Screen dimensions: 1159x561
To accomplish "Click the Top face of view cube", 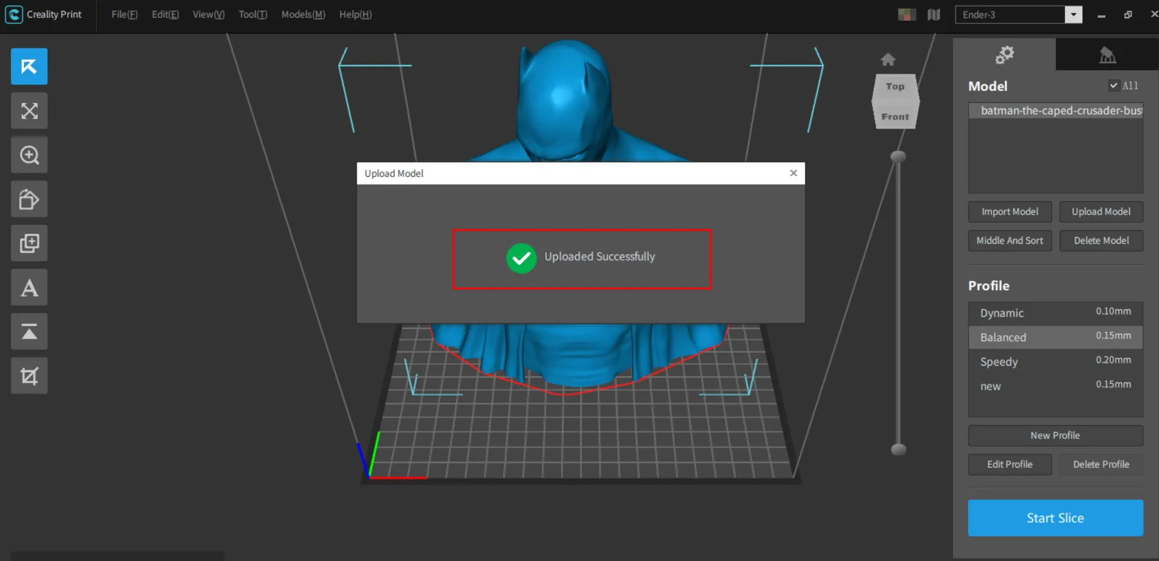I will tap(895, 86).
